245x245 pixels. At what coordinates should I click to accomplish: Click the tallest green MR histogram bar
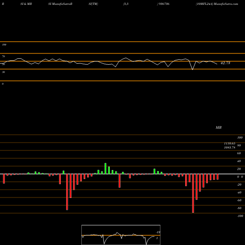105,169
